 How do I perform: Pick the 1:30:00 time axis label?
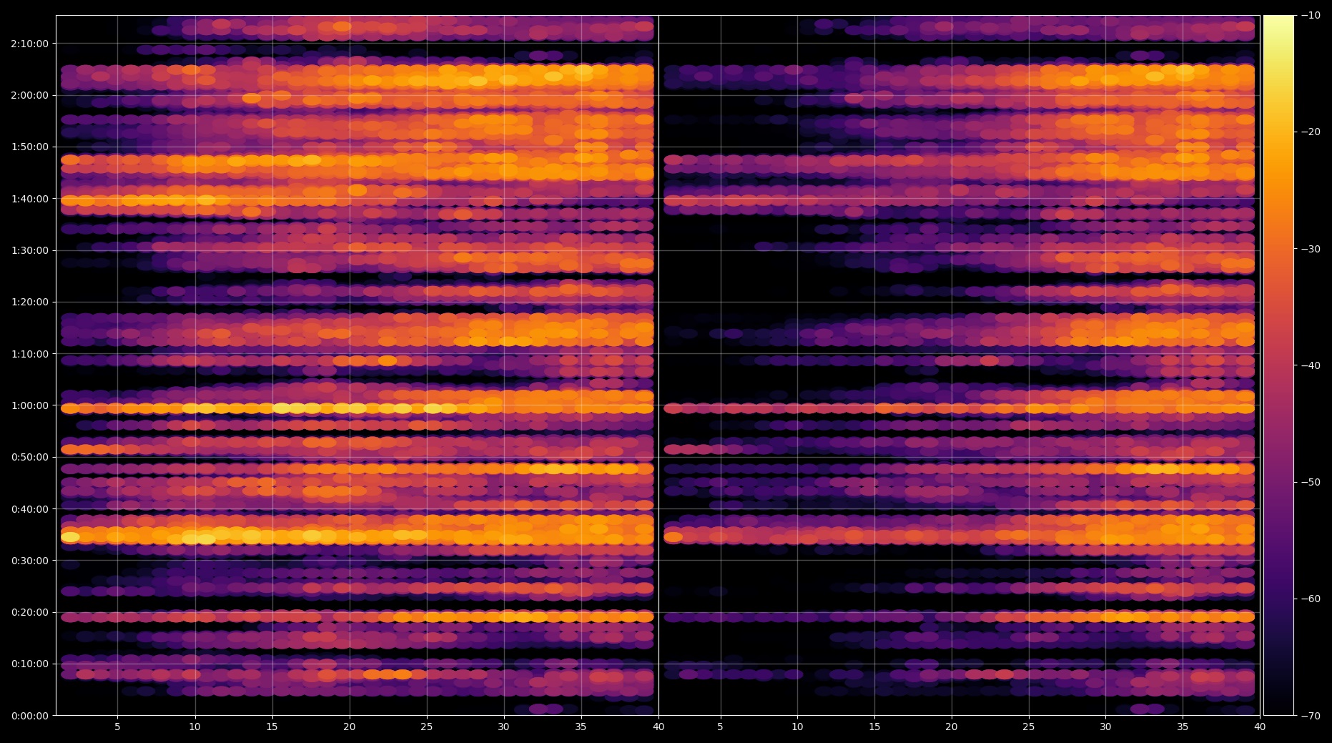(x=29, y=250)
